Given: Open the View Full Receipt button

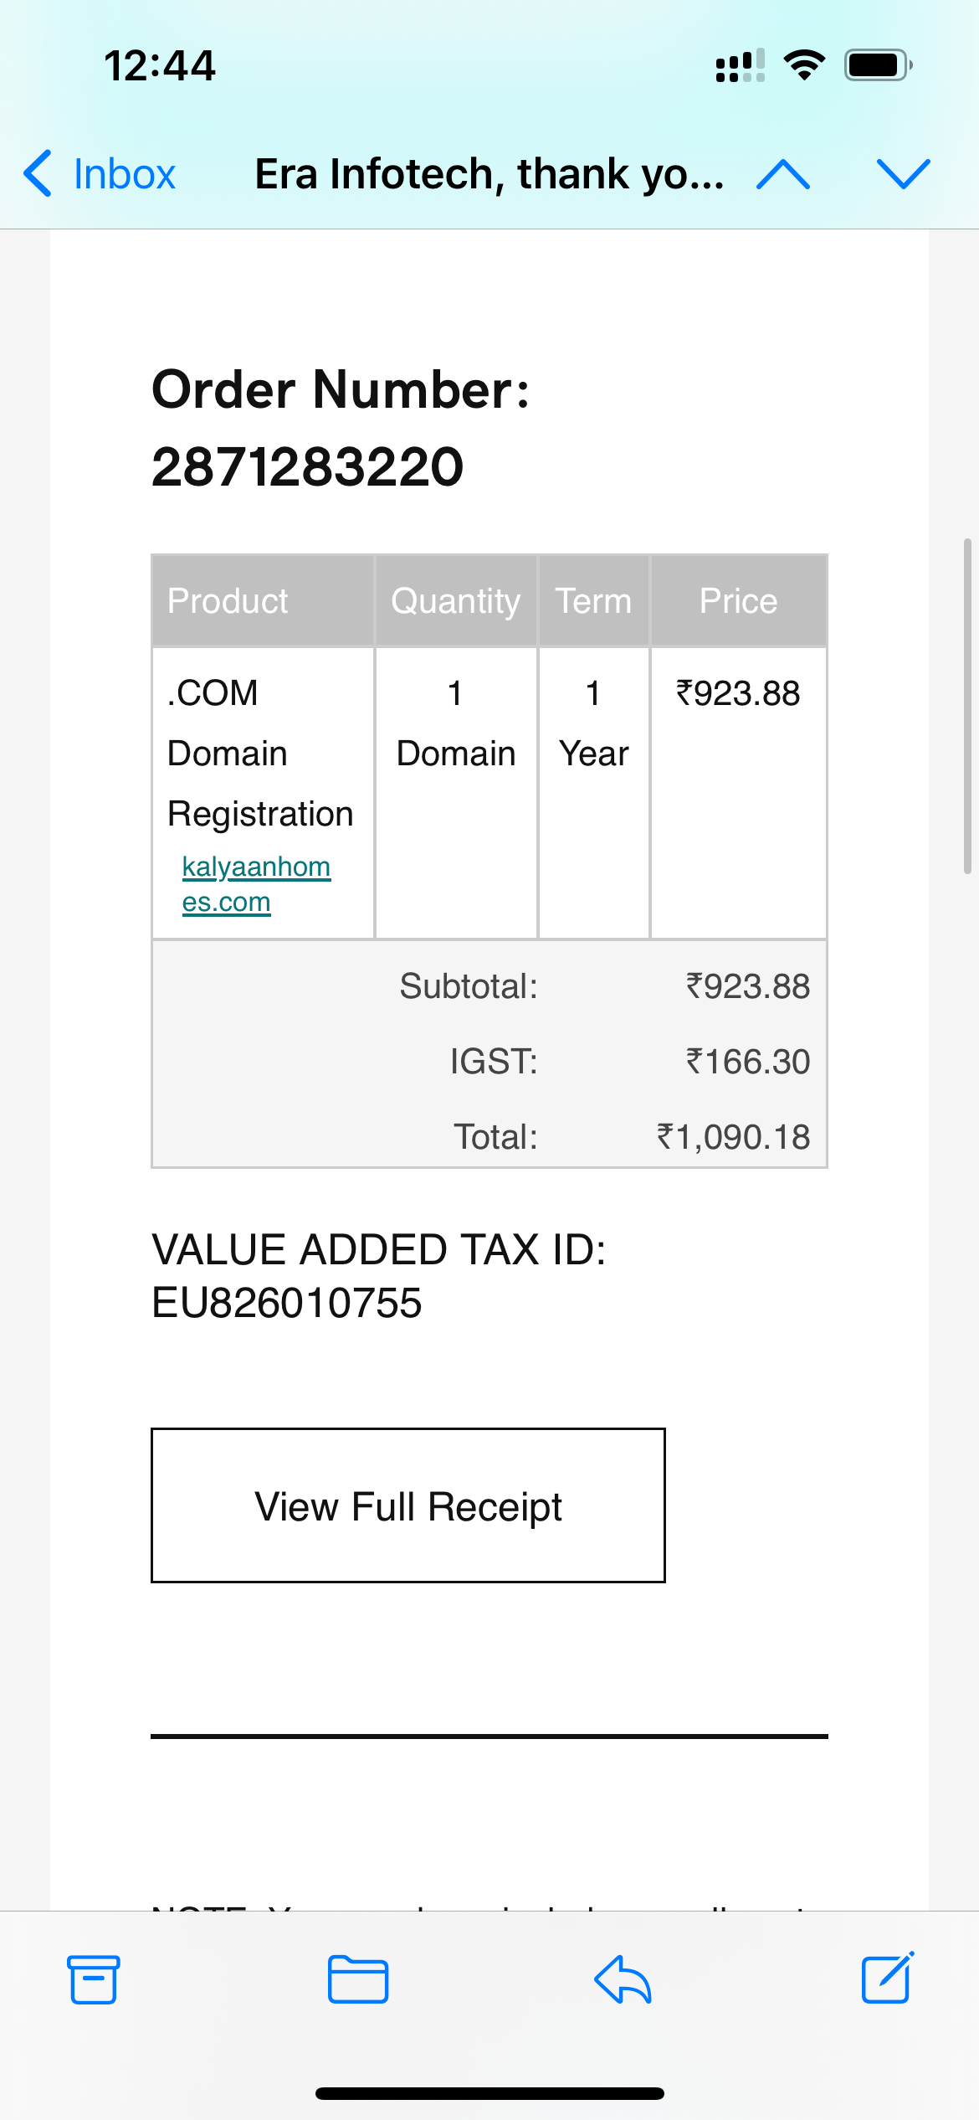Looking at the screenshot, I should (408, 1505).
